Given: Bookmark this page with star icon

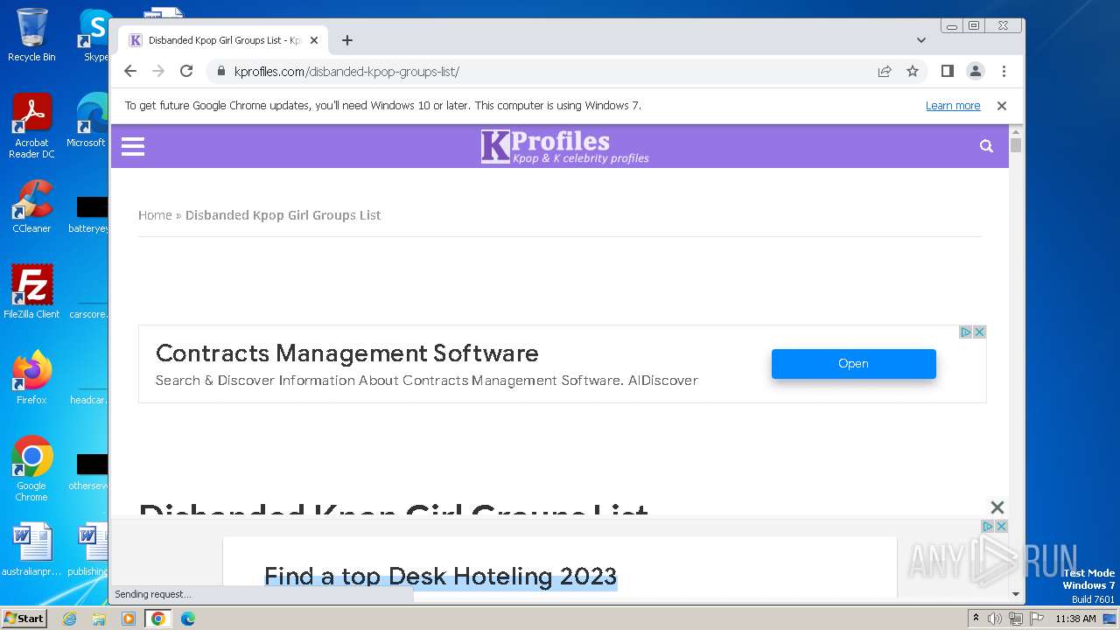Looking at the screenshot, I should point(913,71).
